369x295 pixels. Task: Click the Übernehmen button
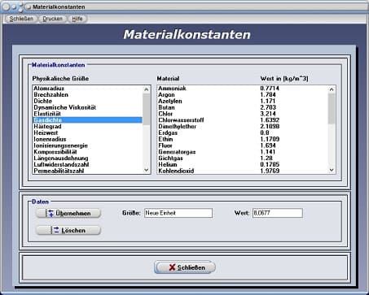tap(68, 213)
